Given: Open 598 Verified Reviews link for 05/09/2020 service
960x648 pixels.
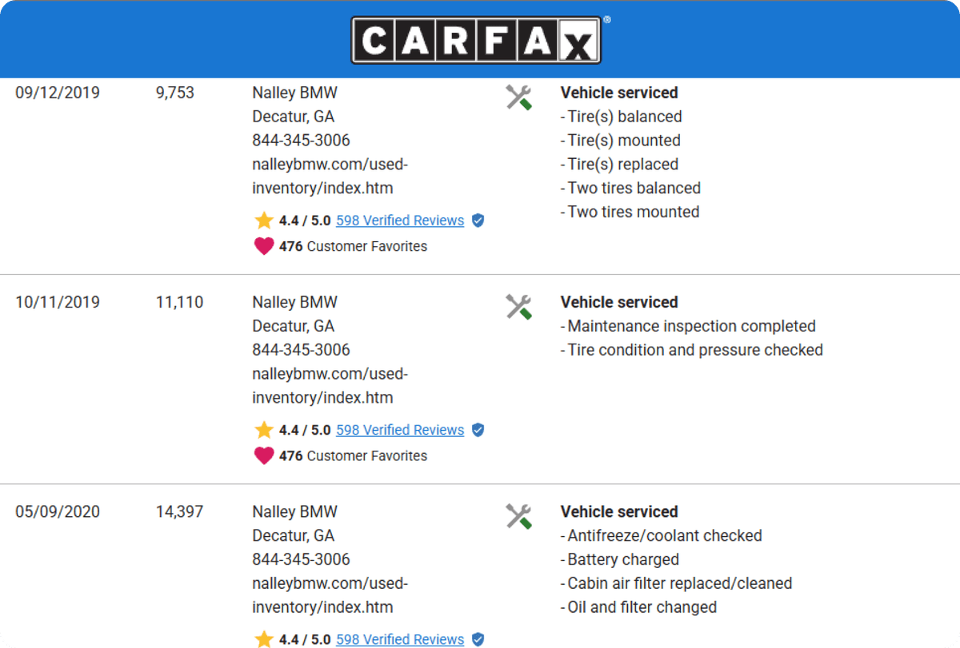Looking at the screenshot, I should (400, 639).
